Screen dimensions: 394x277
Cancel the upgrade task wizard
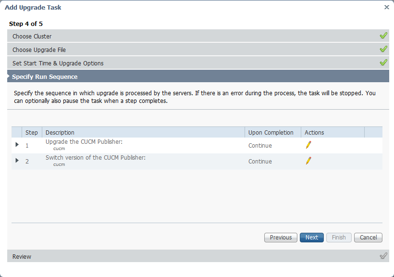coord(368,238)
